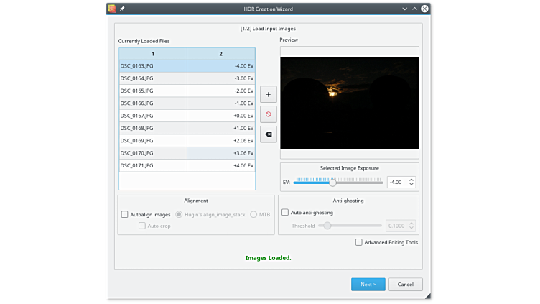Screen dimensions: 540x304
Task: Click the Cancel button
Action: pos(405,284)
